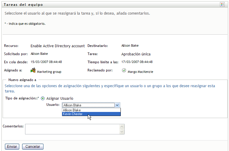Click the Marketing group icon

pos(33,70)
